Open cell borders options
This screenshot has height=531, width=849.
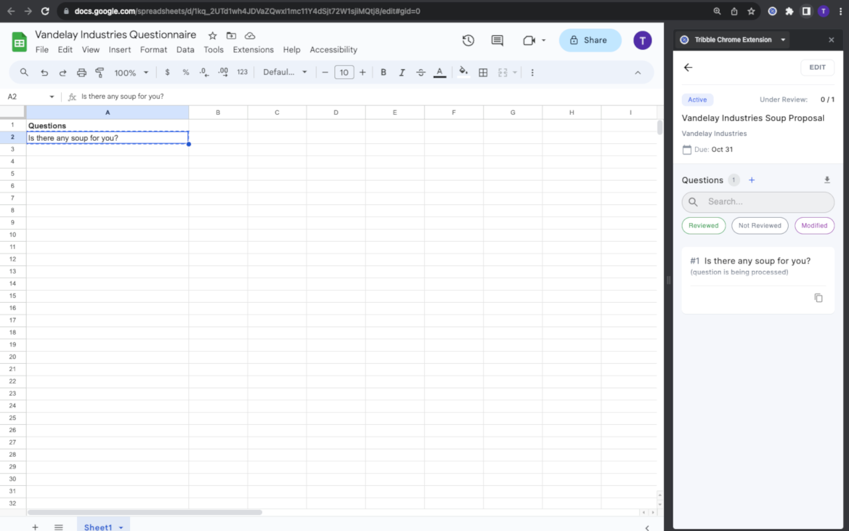pos(484,72)
